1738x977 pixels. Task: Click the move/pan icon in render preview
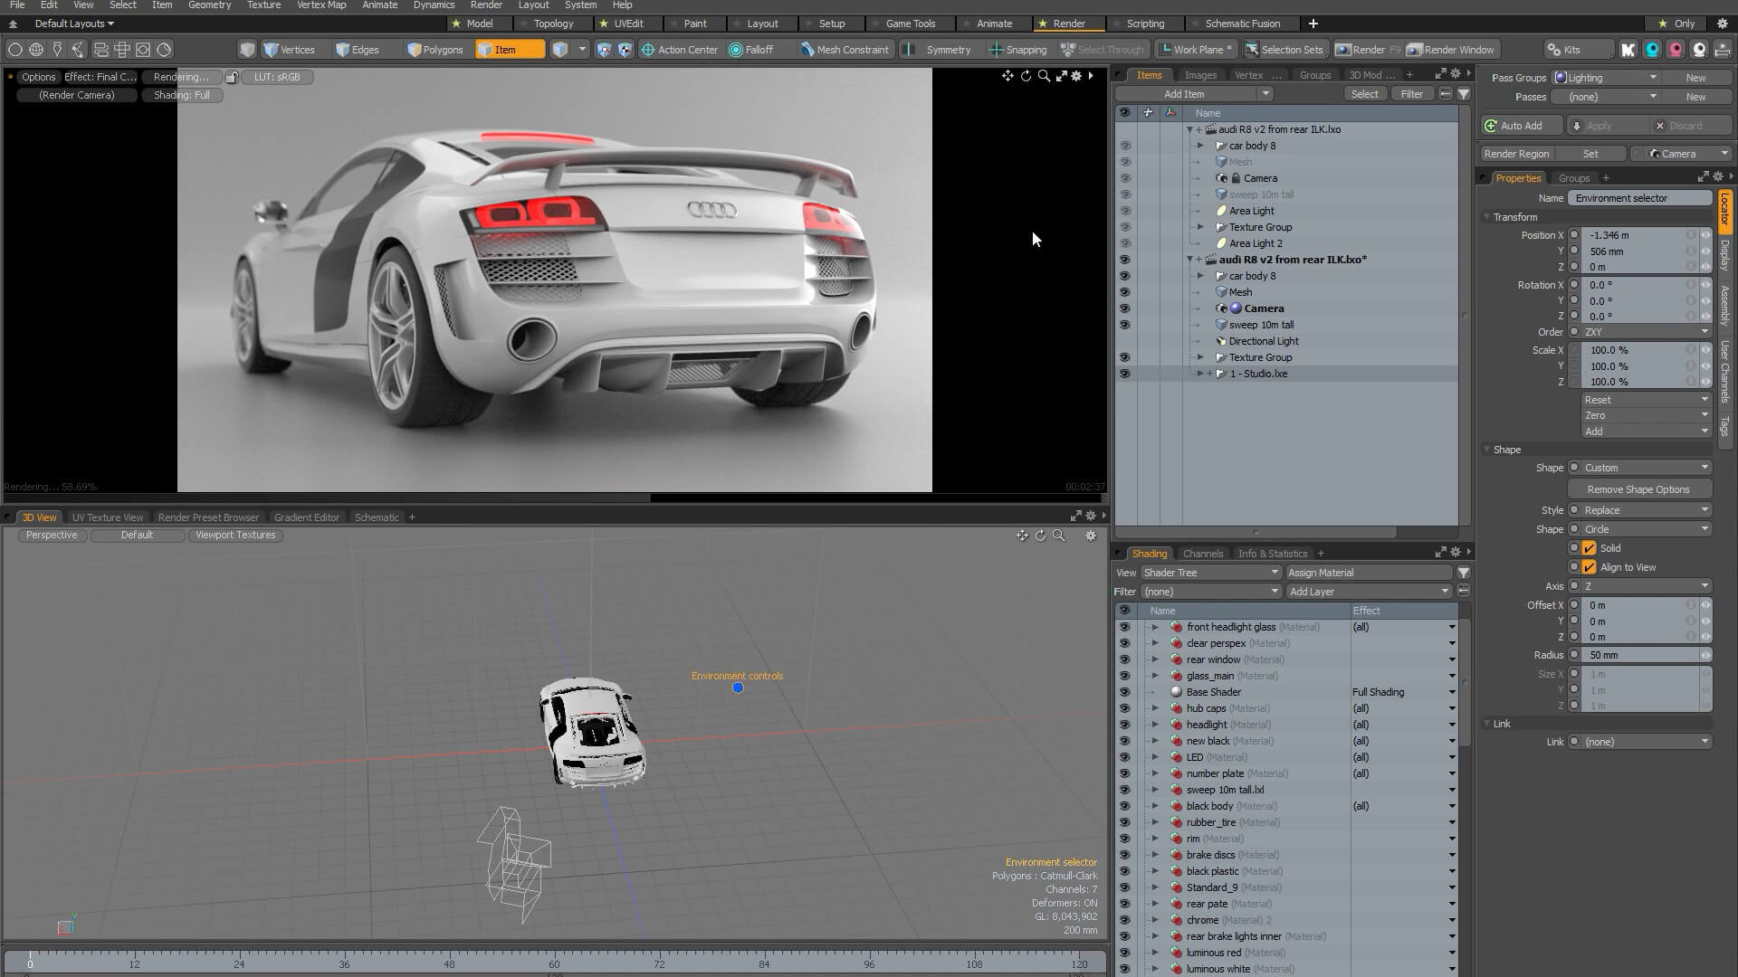tap(1007, 77)
